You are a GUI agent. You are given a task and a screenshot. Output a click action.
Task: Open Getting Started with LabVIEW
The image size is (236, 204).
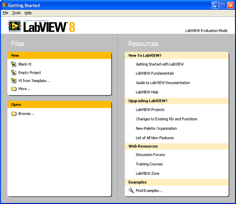160,64
